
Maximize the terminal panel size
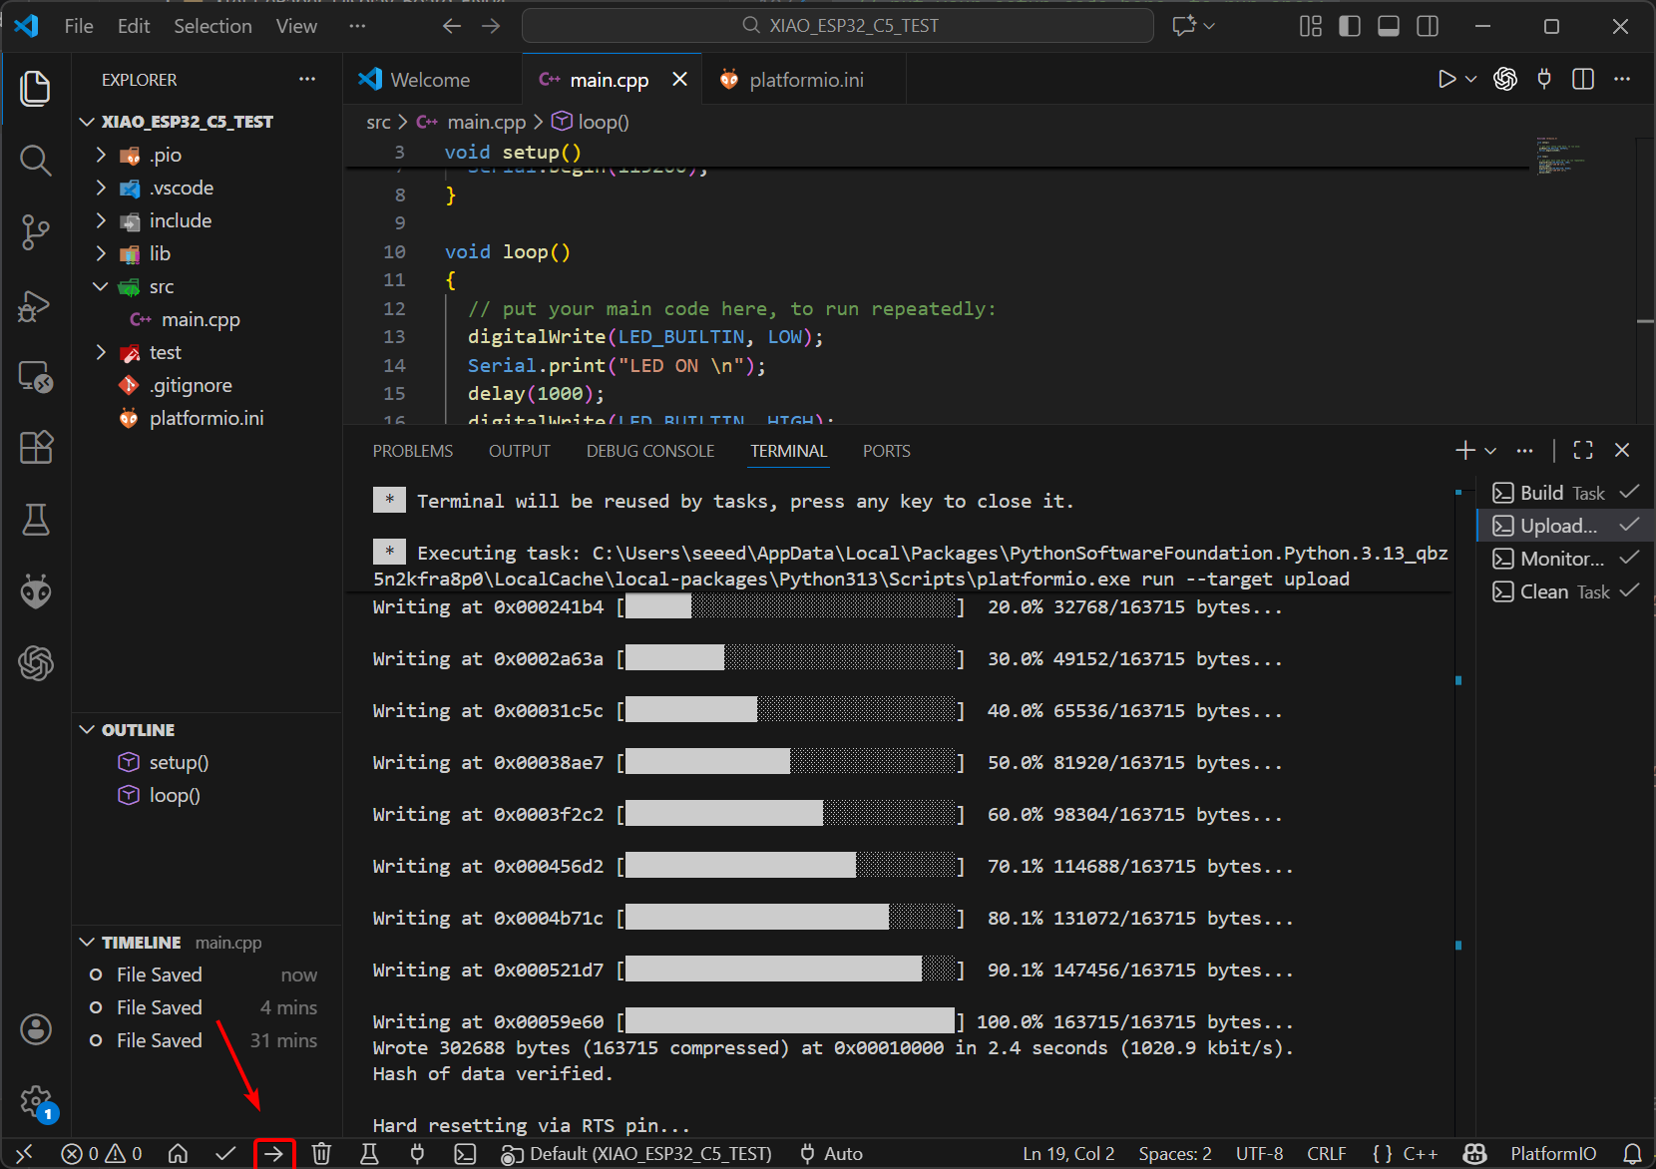click(x=1582, y=451)
